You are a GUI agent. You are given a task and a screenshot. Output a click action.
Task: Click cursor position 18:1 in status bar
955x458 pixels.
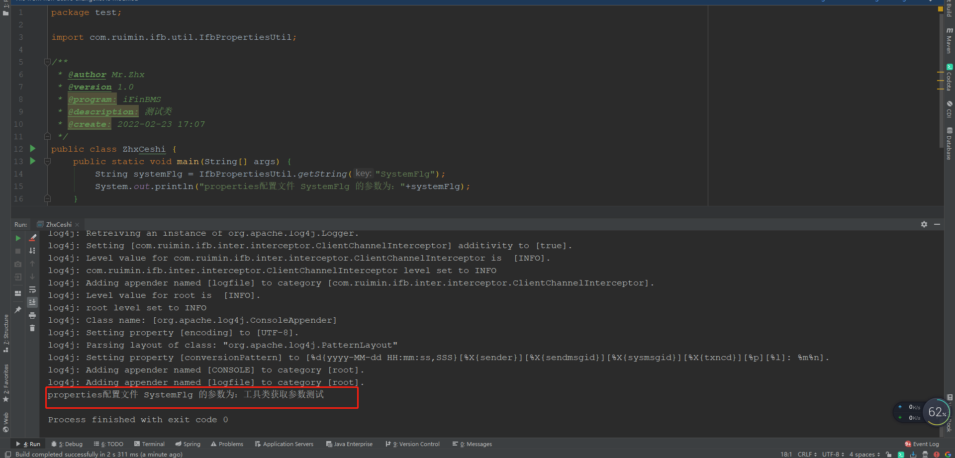(786, 454)
